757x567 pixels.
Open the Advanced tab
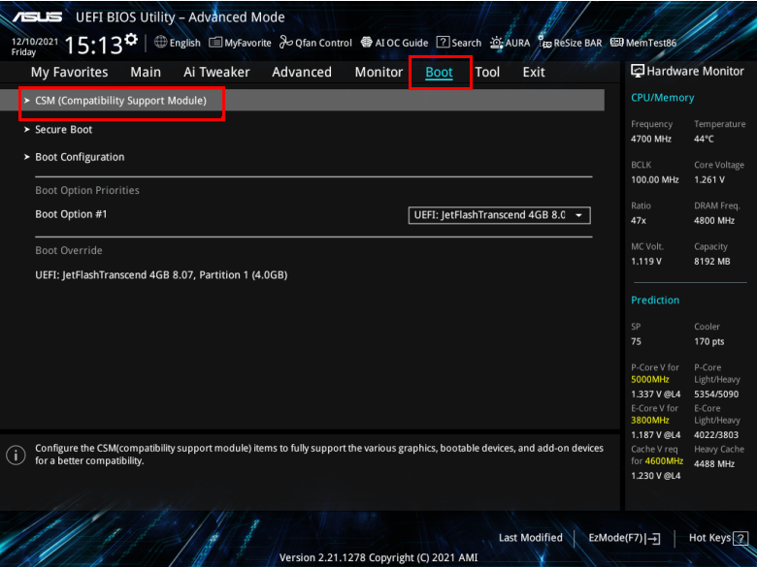click(x=302, y=73)
